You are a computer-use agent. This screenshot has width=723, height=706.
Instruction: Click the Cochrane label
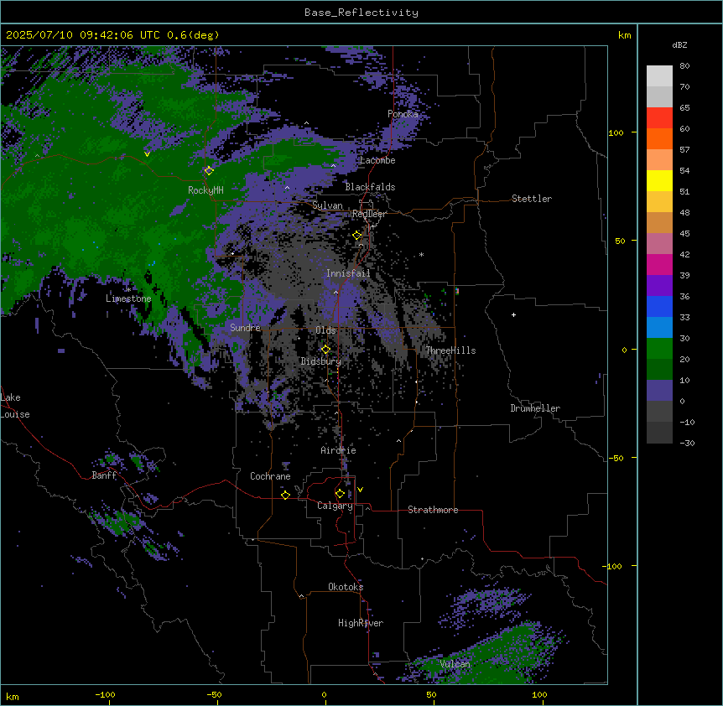point(270,476)
